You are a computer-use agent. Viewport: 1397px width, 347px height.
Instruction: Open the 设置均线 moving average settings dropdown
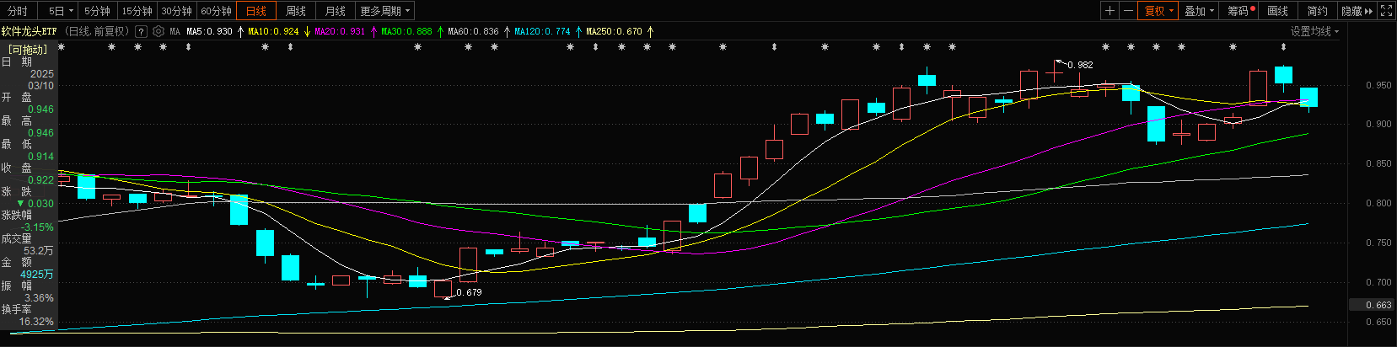1315,31
